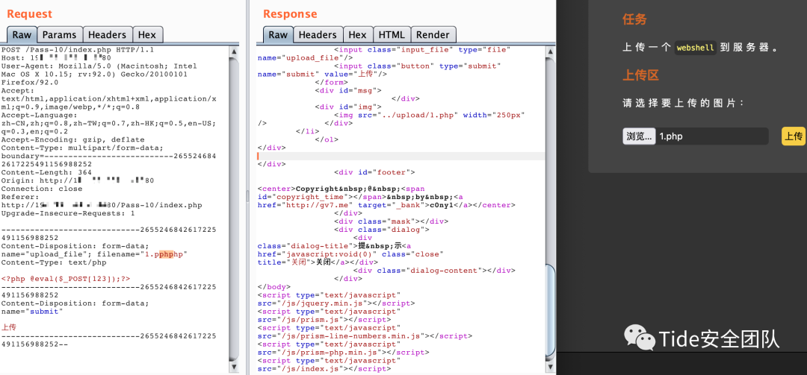
Task: Open the Request Params tab
Action: (x=59, y=35)
